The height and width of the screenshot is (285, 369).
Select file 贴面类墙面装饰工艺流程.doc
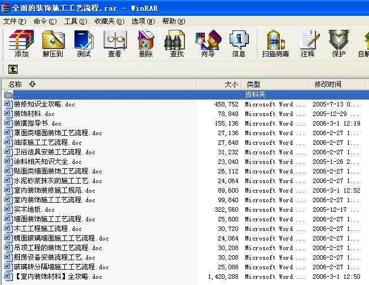tap(58, 171)
